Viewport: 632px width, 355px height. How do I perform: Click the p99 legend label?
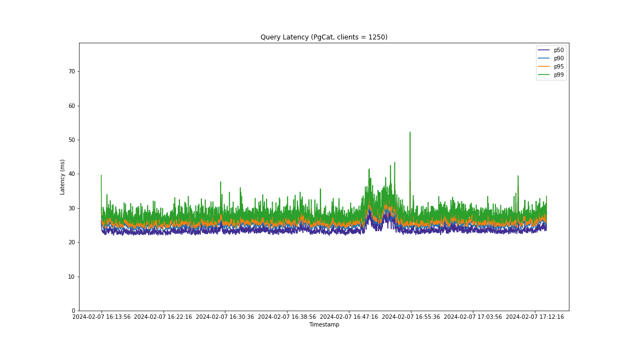click(x=558, y=75)
